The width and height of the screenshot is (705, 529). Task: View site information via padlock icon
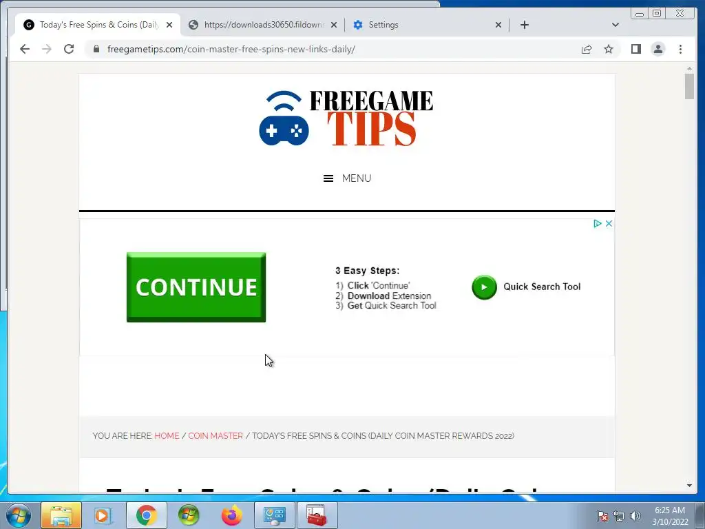click(96, 49)
